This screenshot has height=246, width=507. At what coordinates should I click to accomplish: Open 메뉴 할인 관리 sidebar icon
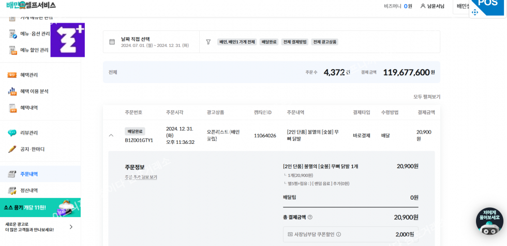coord(13,50)
